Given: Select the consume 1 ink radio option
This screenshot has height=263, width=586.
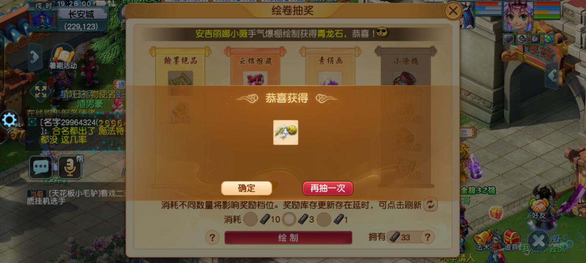Looking at the screenshot, I should pos(324,220).
